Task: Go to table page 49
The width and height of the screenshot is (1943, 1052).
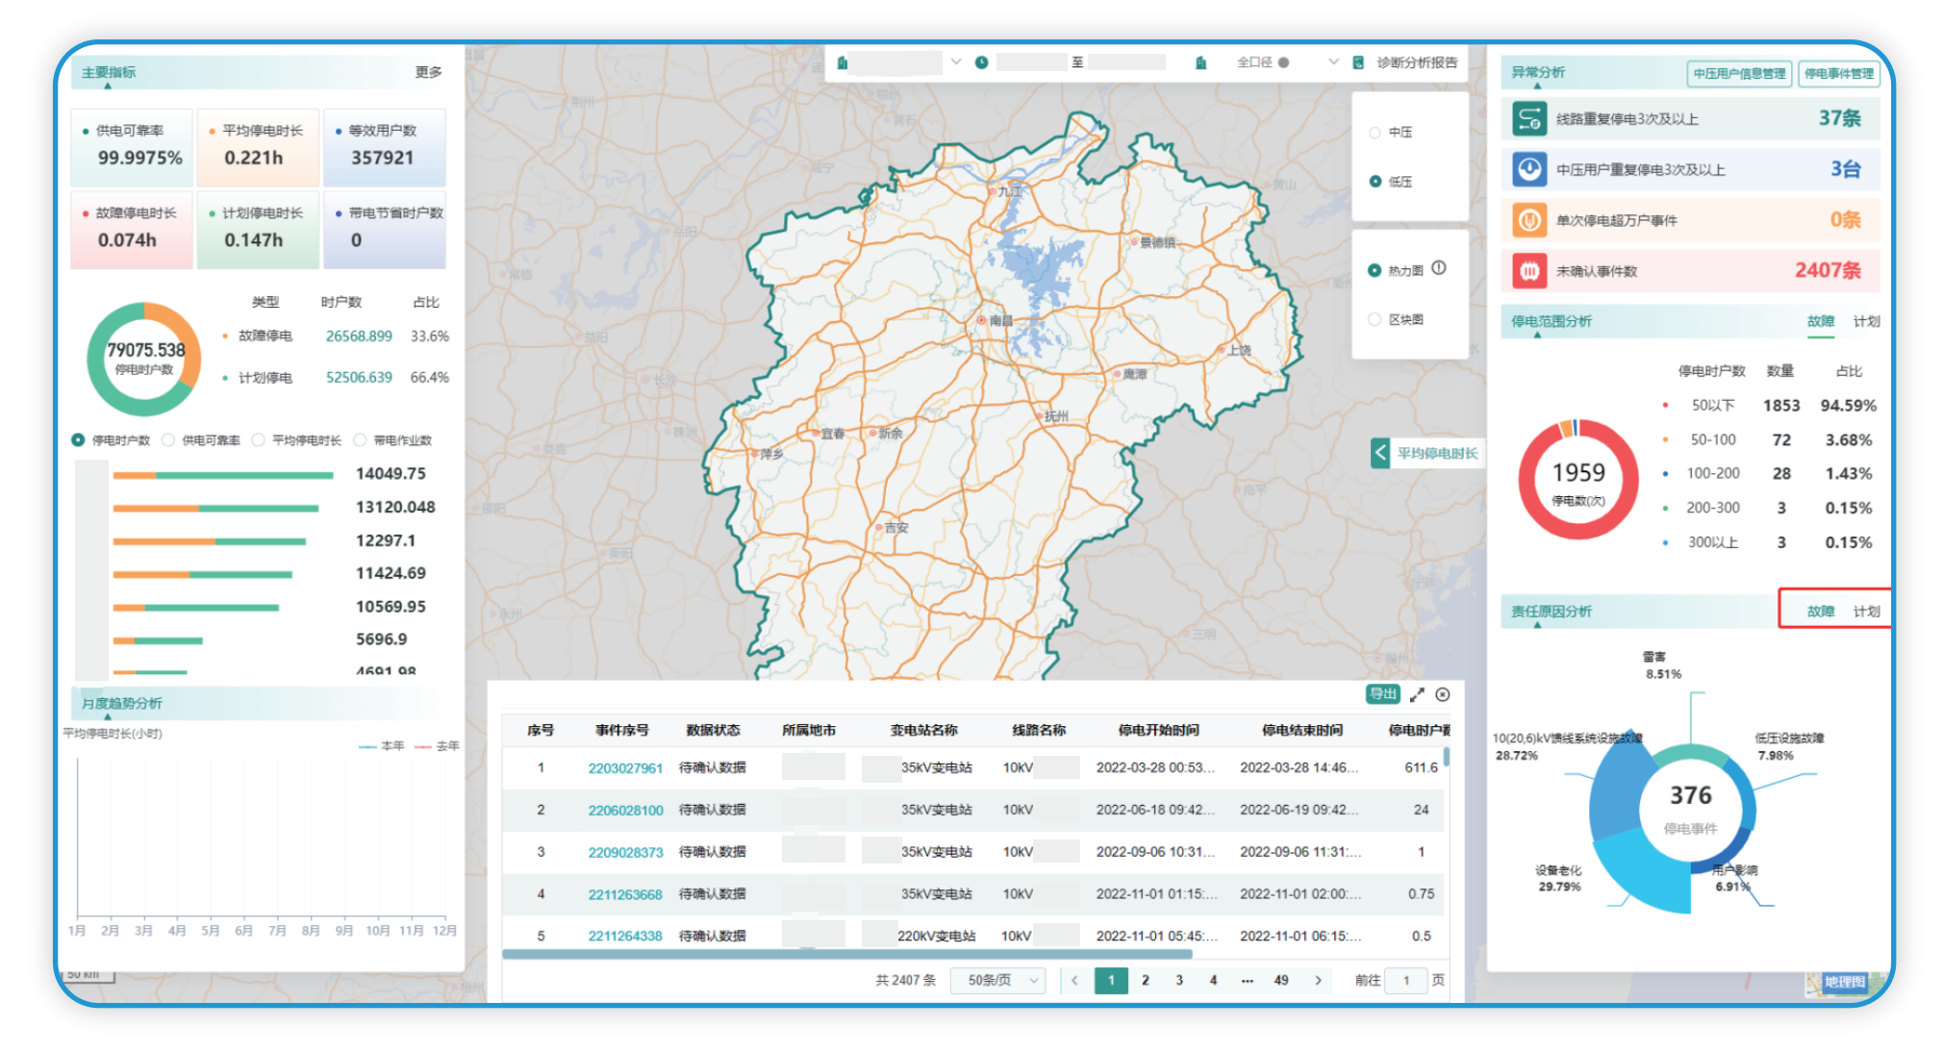Action: [x=1281, y=980]
